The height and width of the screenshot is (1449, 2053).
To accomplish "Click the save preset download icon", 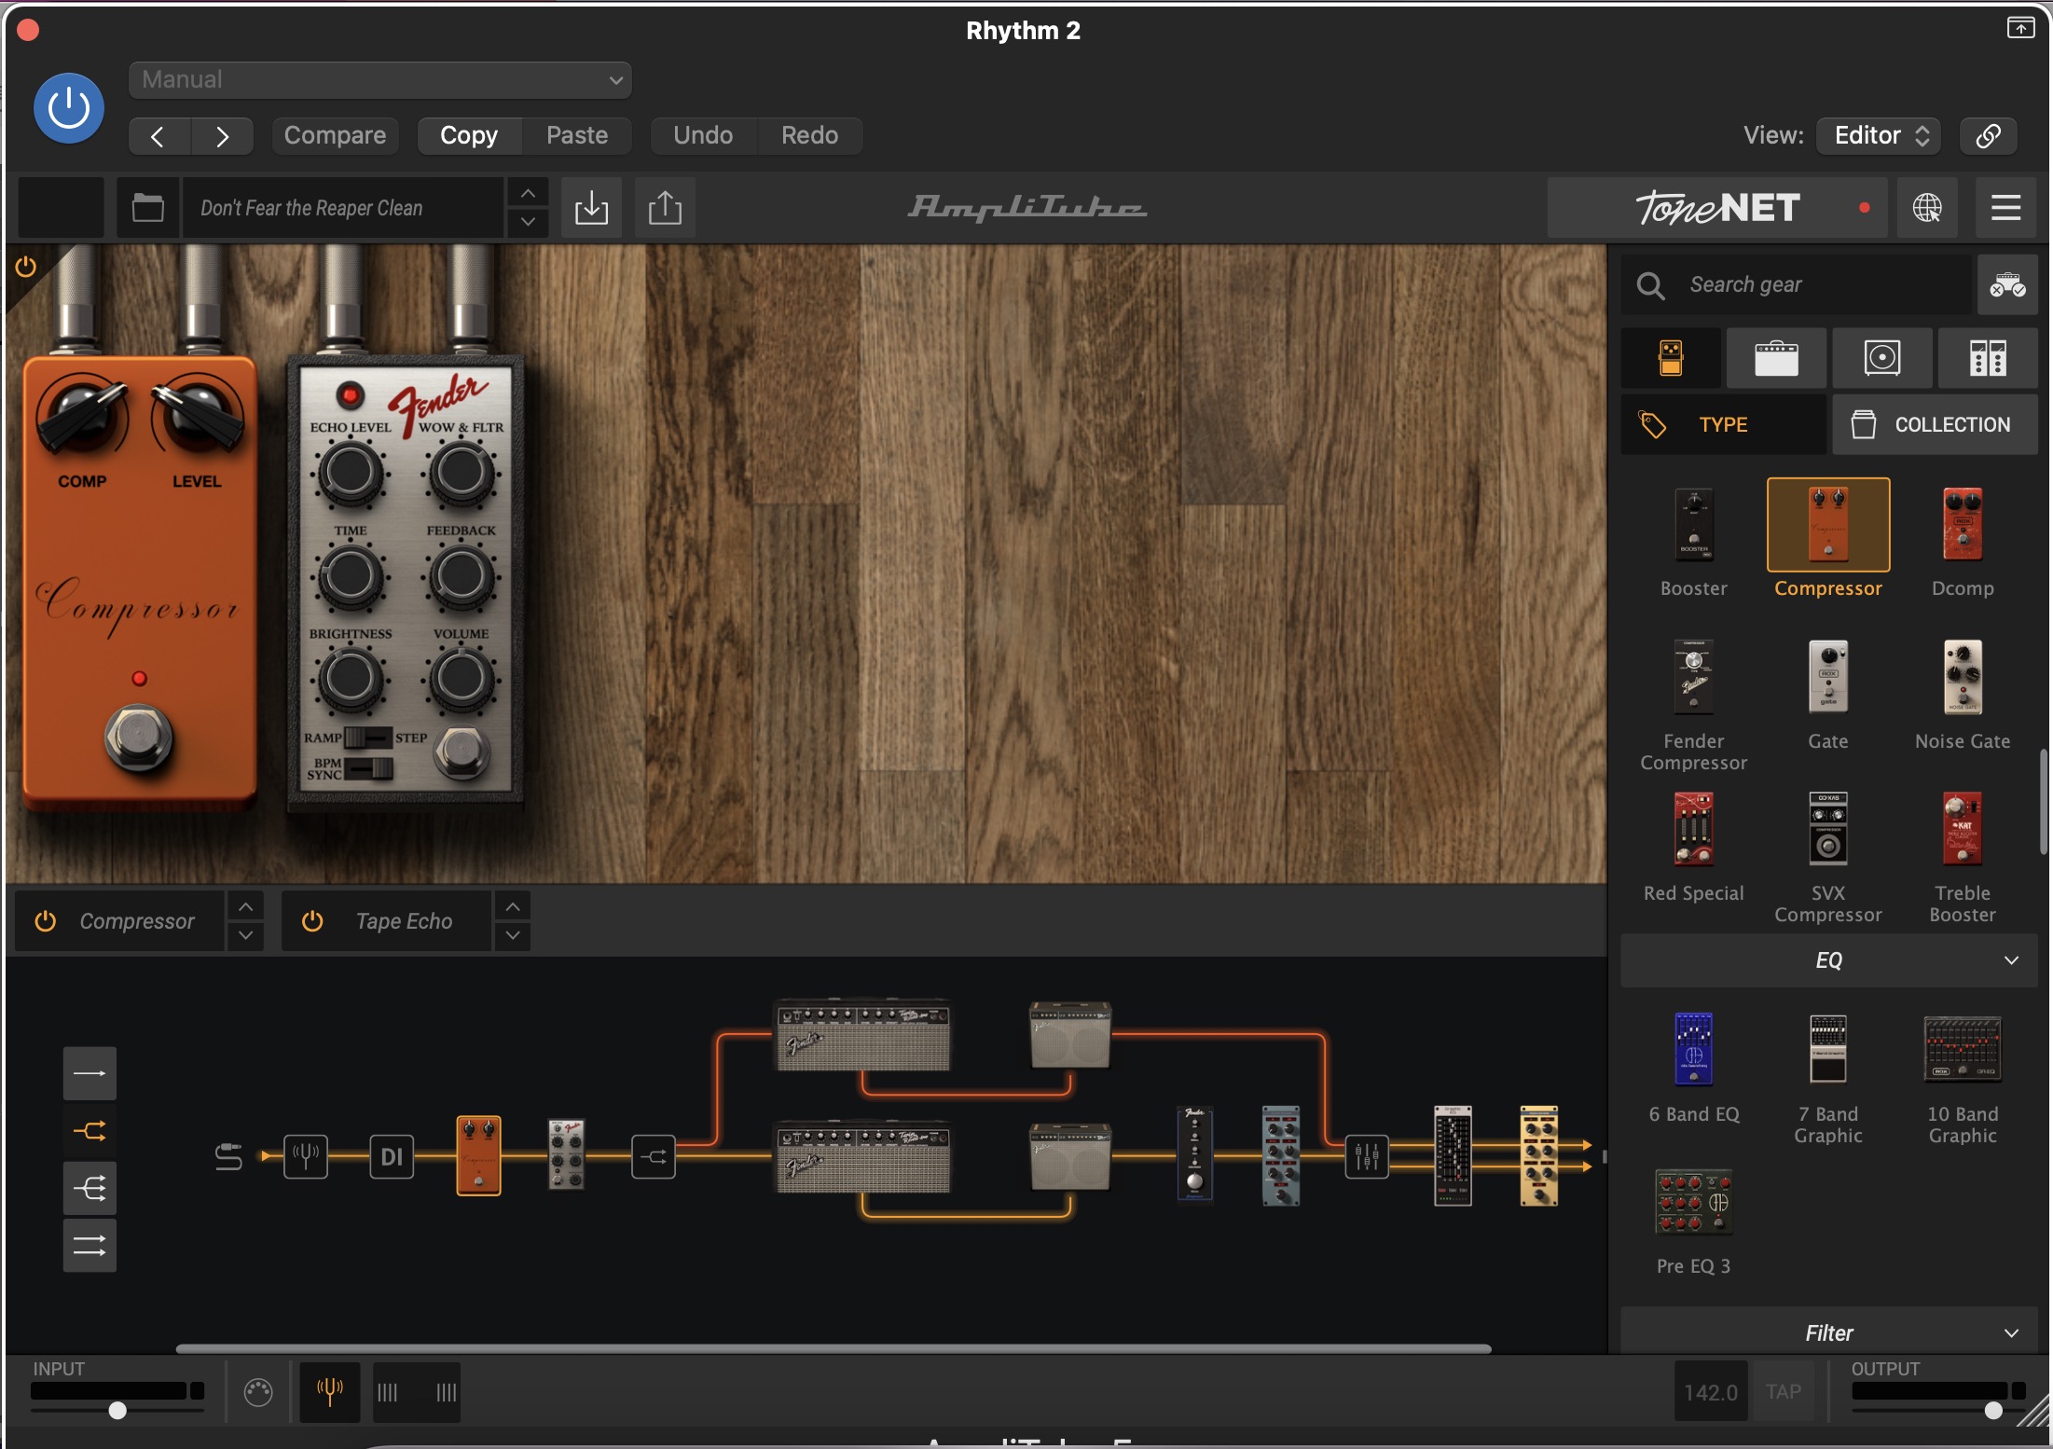I will pos(591,207).
